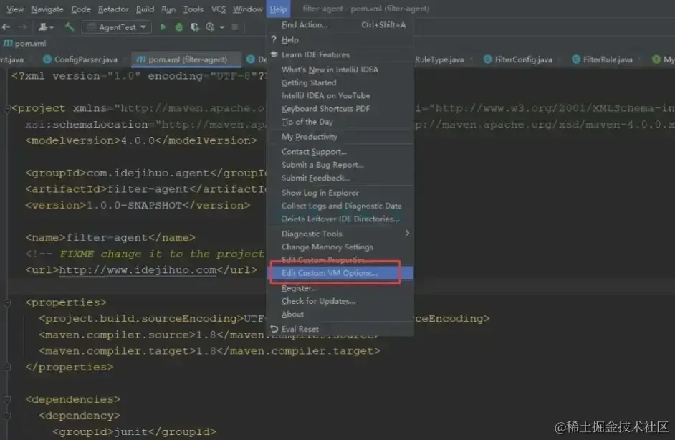This screenshot has width=675, height=440.
Task: Open the AgentTest run configuration dropdown
Action: (117, 27)
